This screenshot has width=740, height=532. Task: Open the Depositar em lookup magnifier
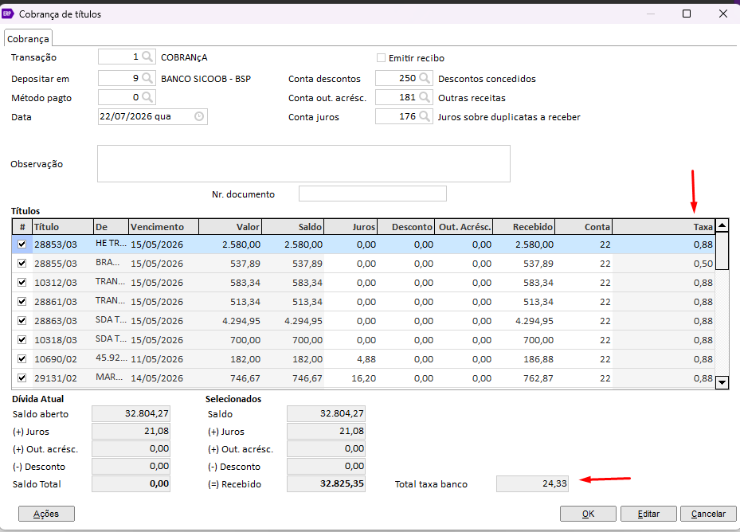[x=147, y=78]
